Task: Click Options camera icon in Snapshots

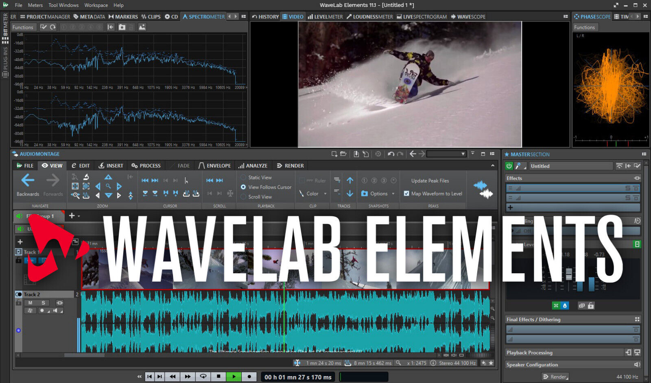Action: pyautogui.click(x=365, y=194)
